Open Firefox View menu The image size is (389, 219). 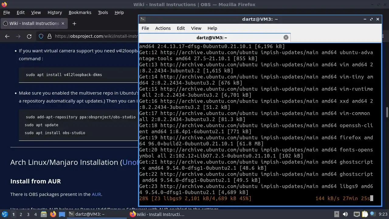click(x=36, y=12)
